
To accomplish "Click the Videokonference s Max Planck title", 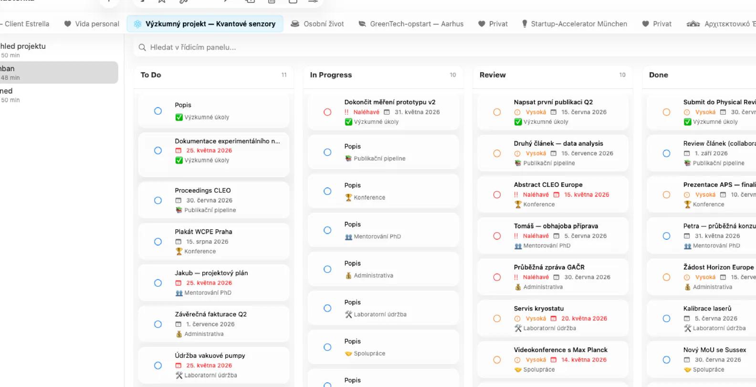I will (561, 350).
